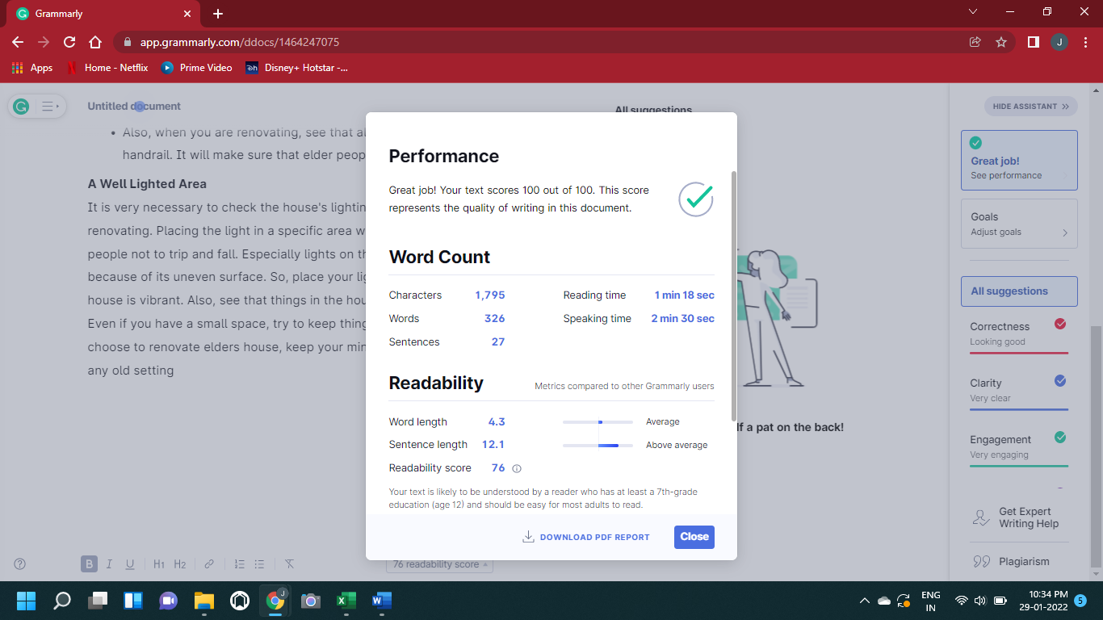
Task: Click the address bar URL field
Action: point(541,42)
